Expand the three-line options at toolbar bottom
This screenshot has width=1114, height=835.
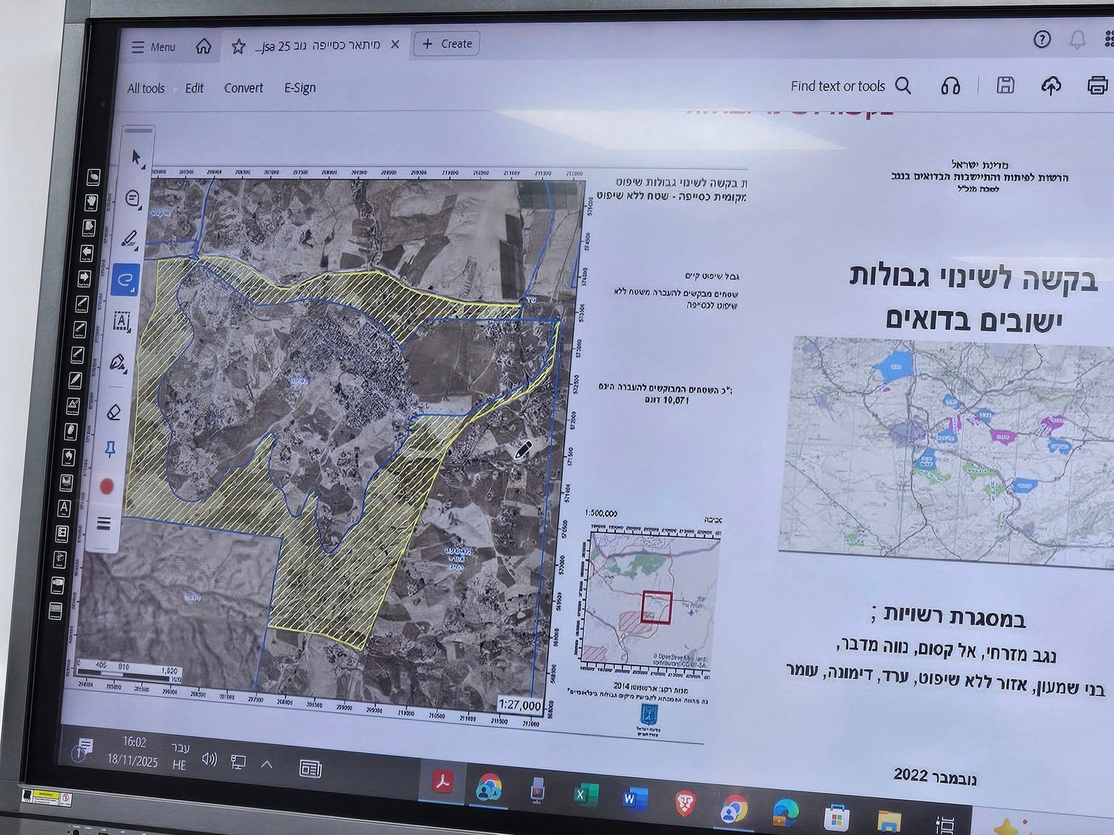(x=104, y=523)
